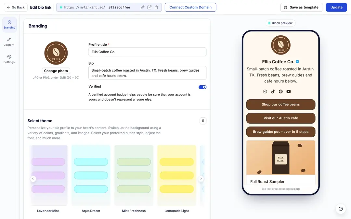Click Connect Custom Domain button

pos(190,7)
